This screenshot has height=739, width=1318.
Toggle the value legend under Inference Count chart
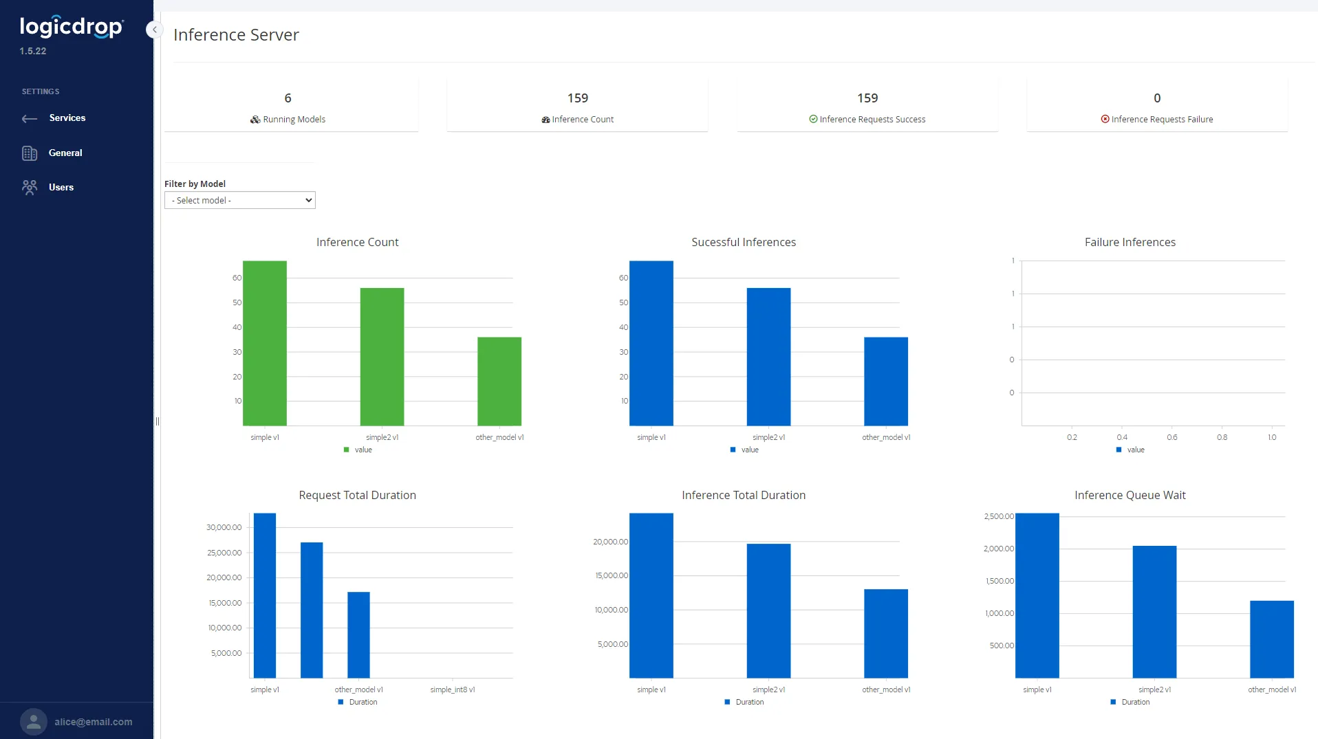point(357,450)
